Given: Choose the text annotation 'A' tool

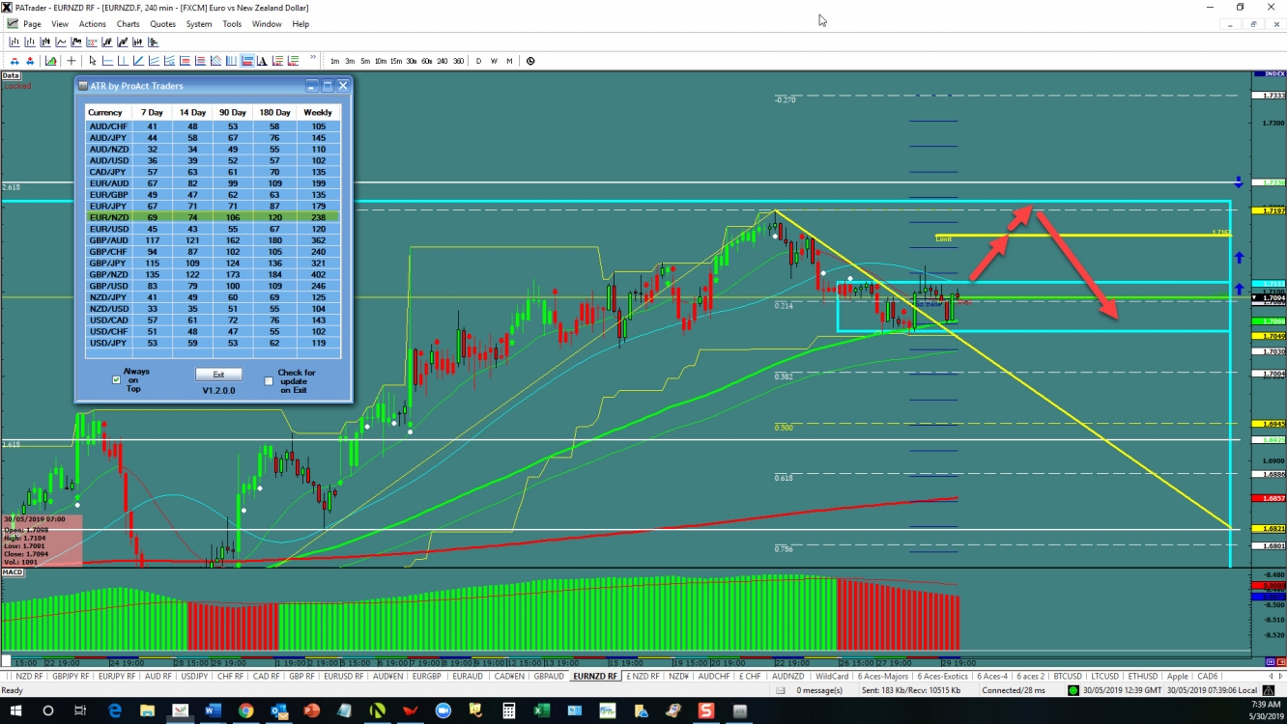Looking at the screenshot, I should tap(262, 61).
